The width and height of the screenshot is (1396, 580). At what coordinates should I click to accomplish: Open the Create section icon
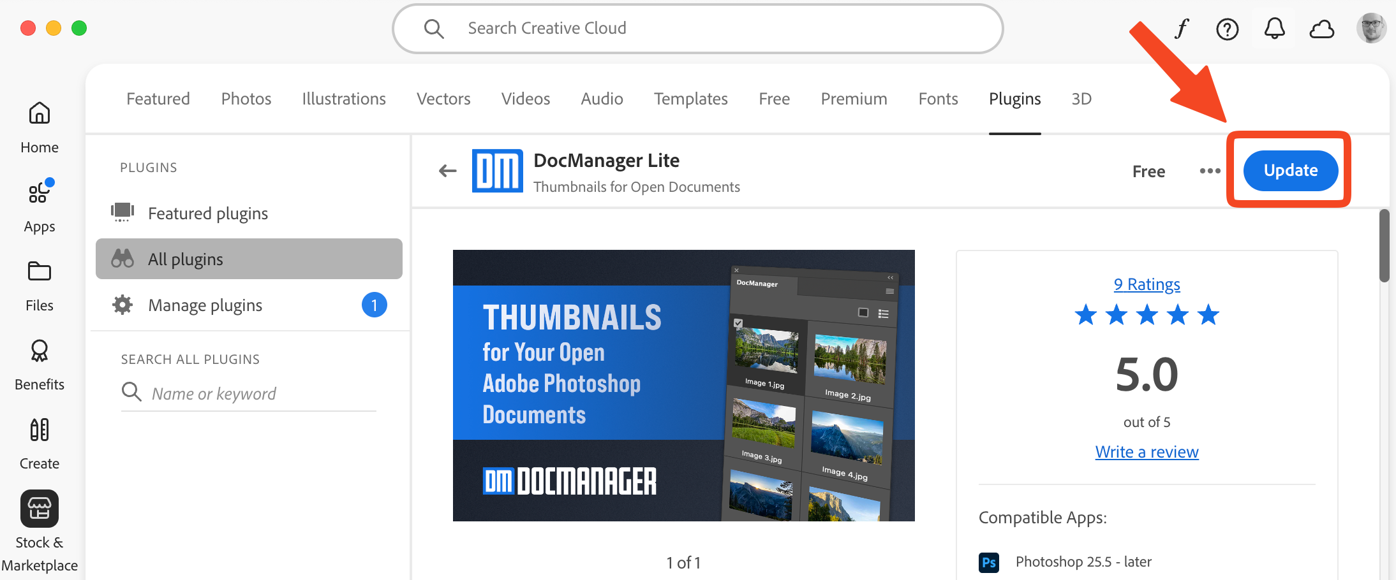click(40, 430)
